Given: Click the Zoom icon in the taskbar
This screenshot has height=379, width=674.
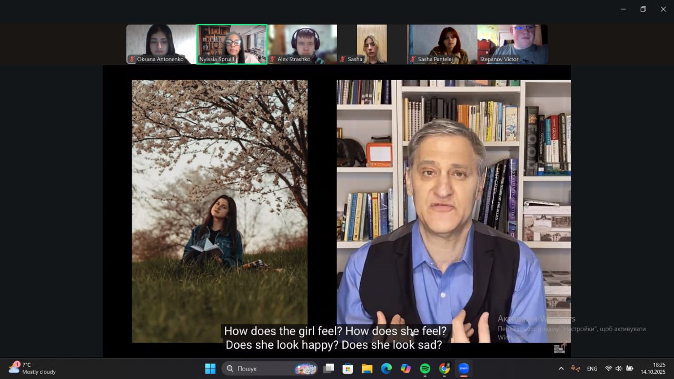Looking at the screenshot, I should (463, 368).
